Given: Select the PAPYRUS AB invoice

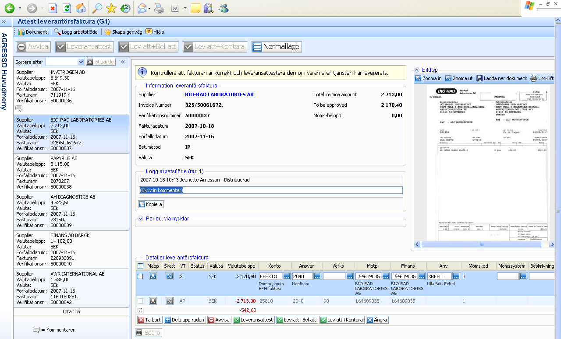Looking at the screenshot, I should tap(71, 172).
